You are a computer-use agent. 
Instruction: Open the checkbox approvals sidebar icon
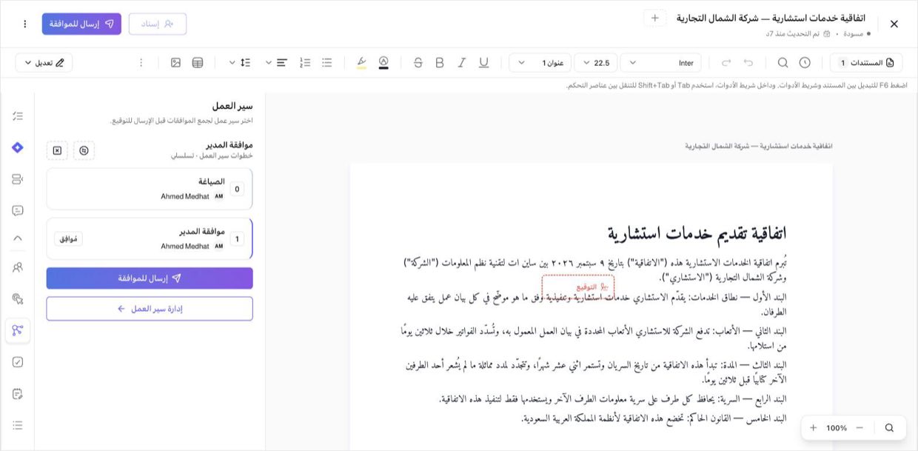18,362
